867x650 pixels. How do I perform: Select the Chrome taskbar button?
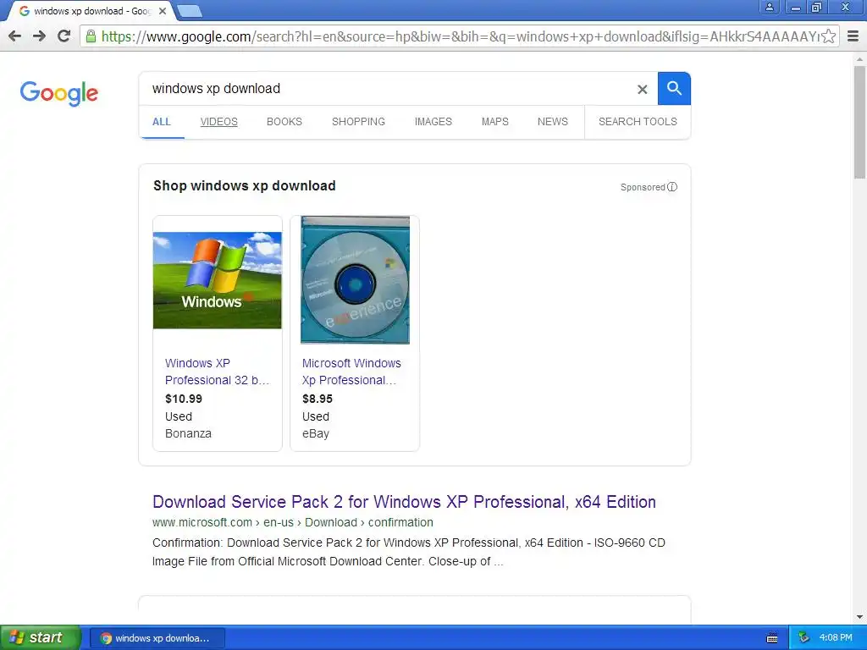click(157, 638)
